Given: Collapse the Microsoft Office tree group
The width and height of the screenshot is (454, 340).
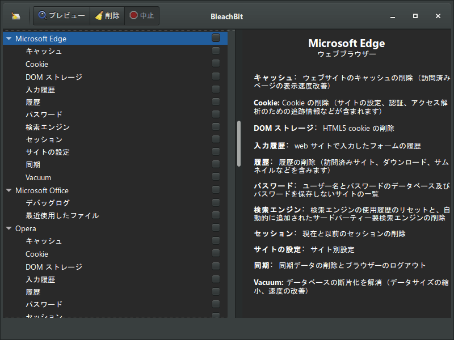Looking at the screenshot, I should point(9,190).
